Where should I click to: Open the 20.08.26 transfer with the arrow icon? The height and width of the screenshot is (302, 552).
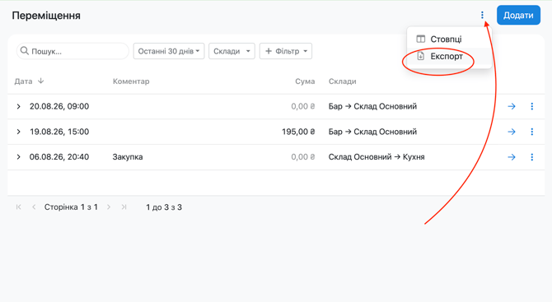click(512, 106)
